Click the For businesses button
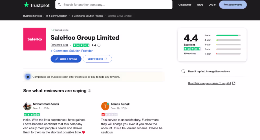Image resolution: width=260 pixels, height=140 pixels. (x=233, y=4)
